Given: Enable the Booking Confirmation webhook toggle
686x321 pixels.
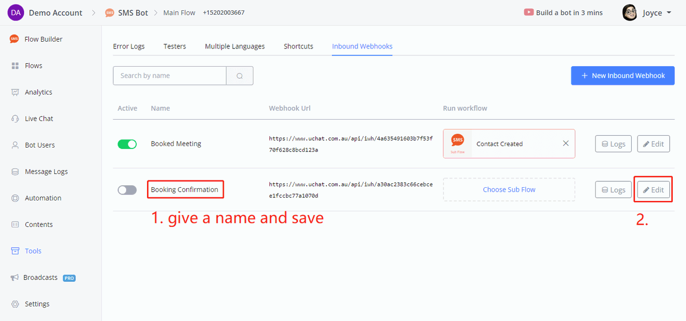Looking at the screenshot, I should click(127, 190).
